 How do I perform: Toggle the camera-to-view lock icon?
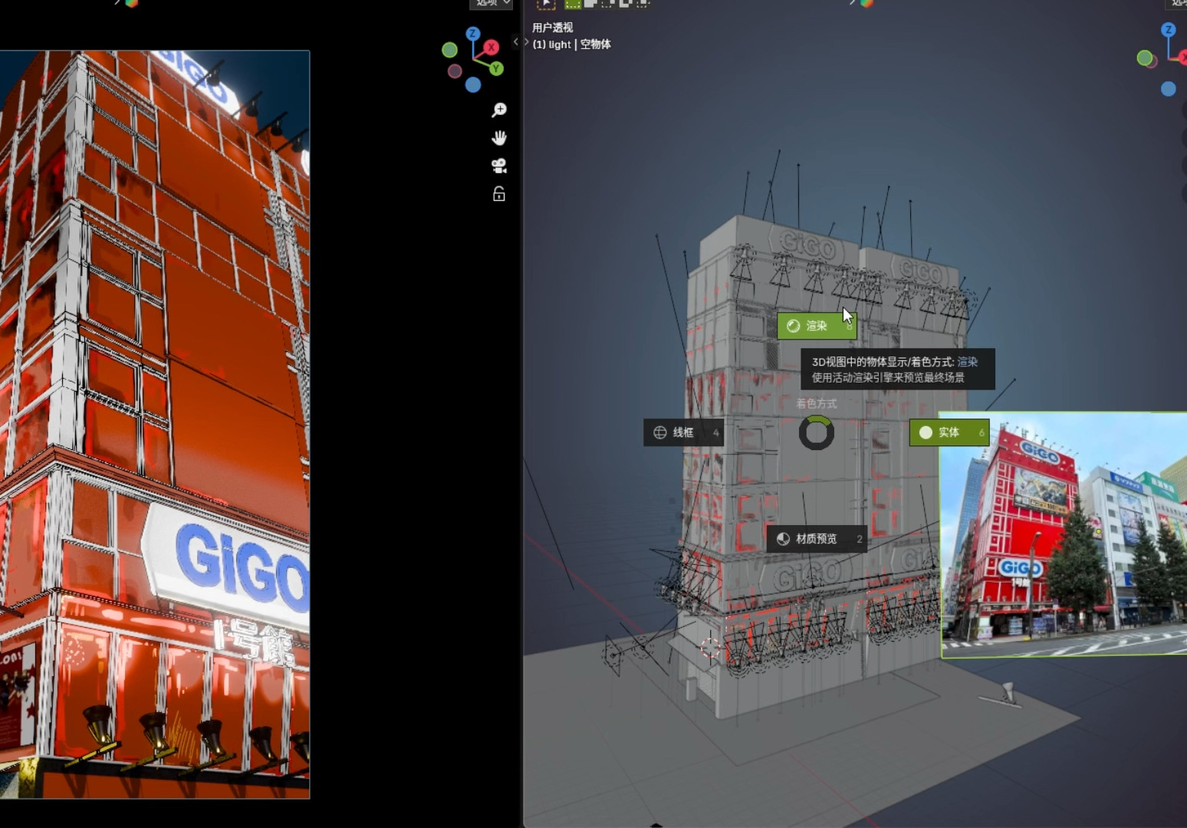coord(499,194)
